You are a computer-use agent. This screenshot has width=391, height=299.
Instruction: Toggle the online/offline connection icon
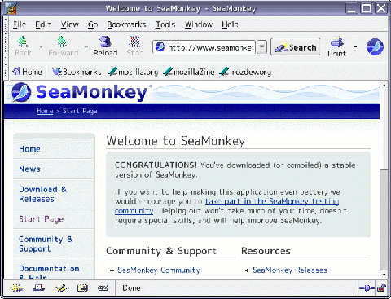(367, 288)
